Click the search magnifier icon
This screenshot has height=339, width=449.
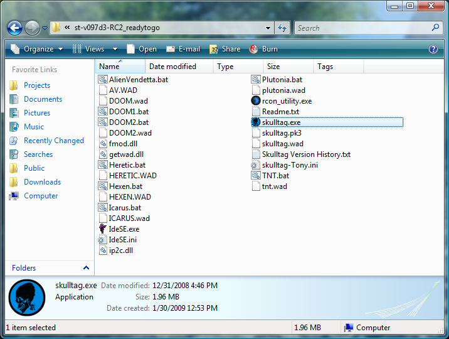pyautogui.click(x=436, y=28)
